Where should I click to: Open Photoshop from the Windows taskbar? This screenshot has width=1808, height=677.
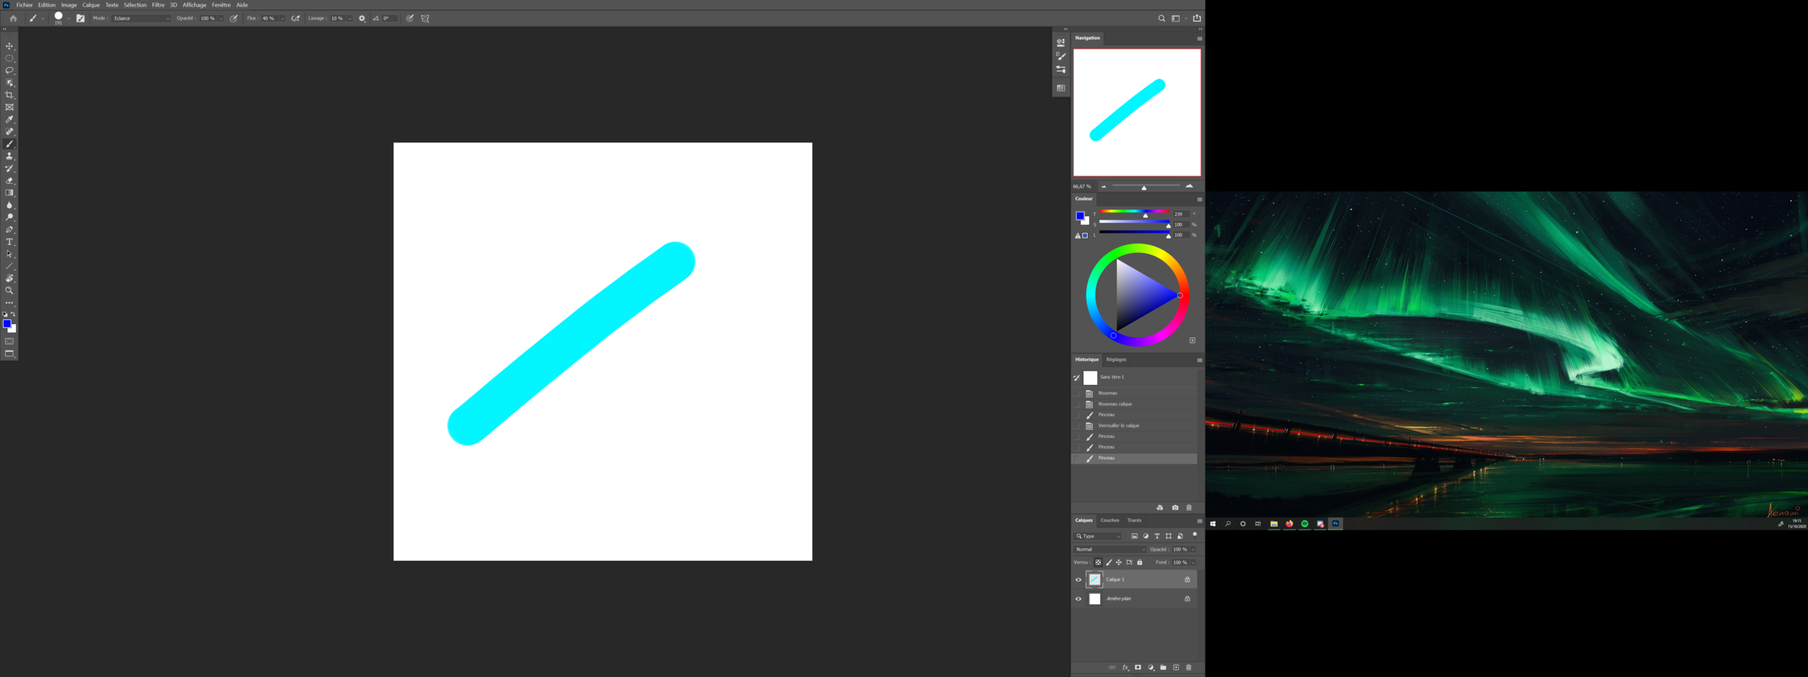(1335, 523)
